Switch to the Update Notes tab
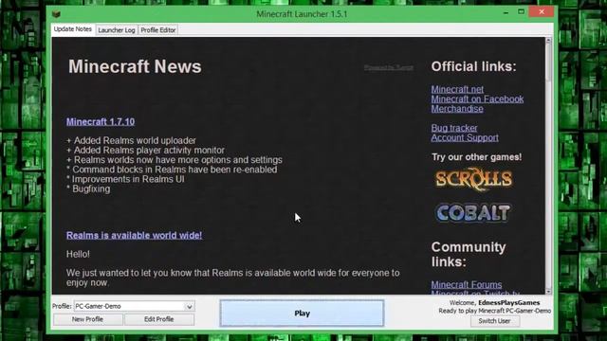The width and height of the screenshot is (607, 341). (73, 29)
